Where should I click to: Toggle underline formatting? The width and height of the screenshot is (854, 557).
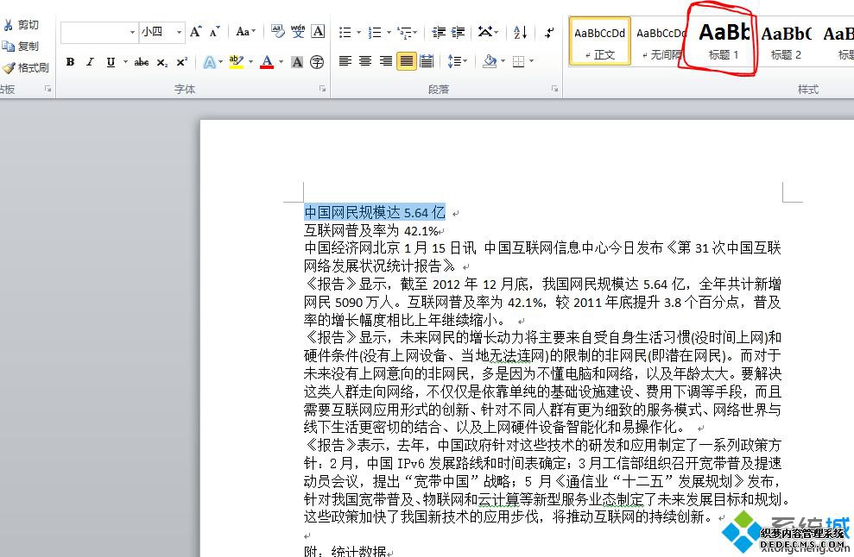tap(111, 62)
